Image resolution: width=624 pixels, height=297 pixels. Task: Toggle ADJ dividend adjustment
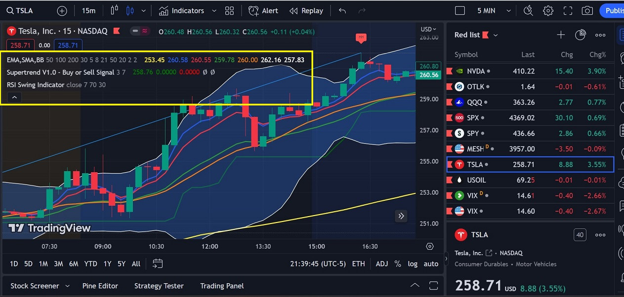pos(382,264)
